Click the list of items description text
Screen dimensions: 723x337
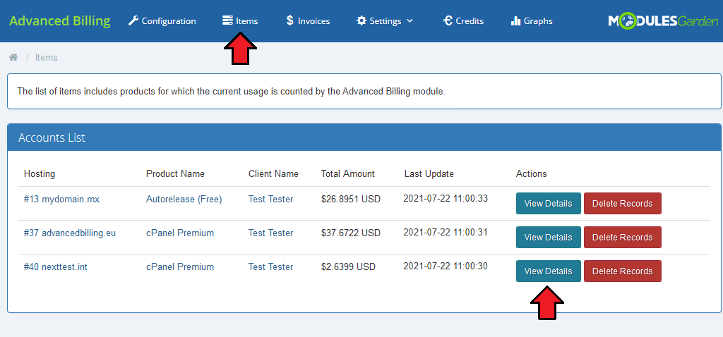coord(231,91)
